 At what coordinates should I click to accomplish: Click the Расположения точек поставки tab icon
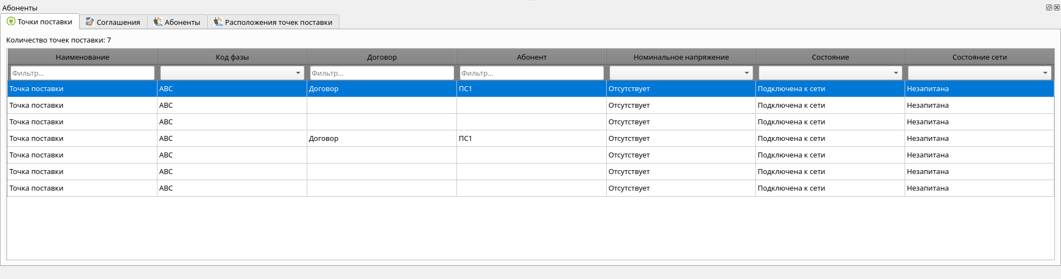[218, 22]
